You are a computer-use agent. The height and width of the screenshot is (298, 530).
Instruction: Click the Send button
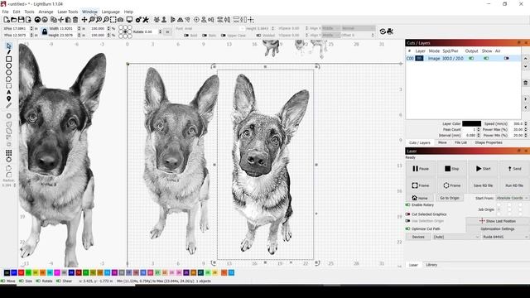point(514,169)
